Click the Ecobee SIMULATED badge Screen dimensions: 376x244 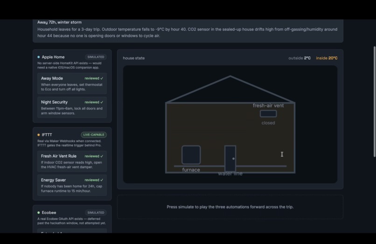pyautogui.click(x=96, y=213)
